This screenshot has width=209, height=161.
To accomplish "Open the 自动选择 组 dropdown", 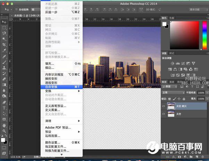I will 36,9.
